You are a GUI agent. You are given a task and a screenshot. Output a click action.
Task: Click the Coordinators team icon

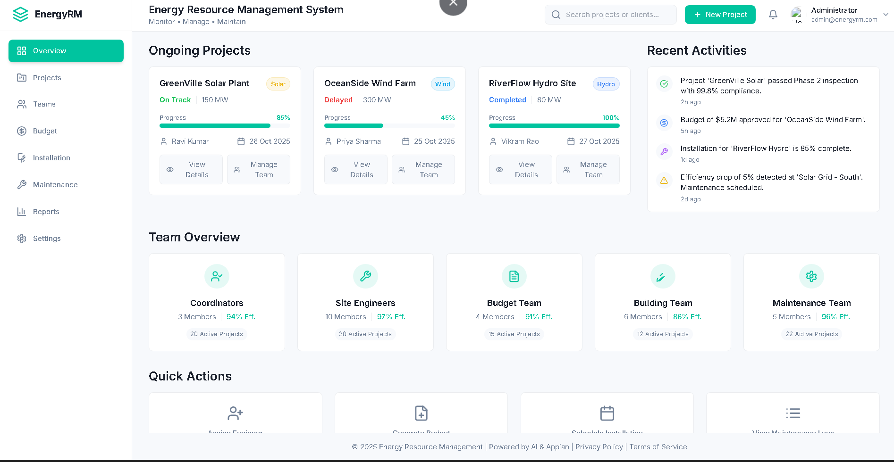coord(217,276)
